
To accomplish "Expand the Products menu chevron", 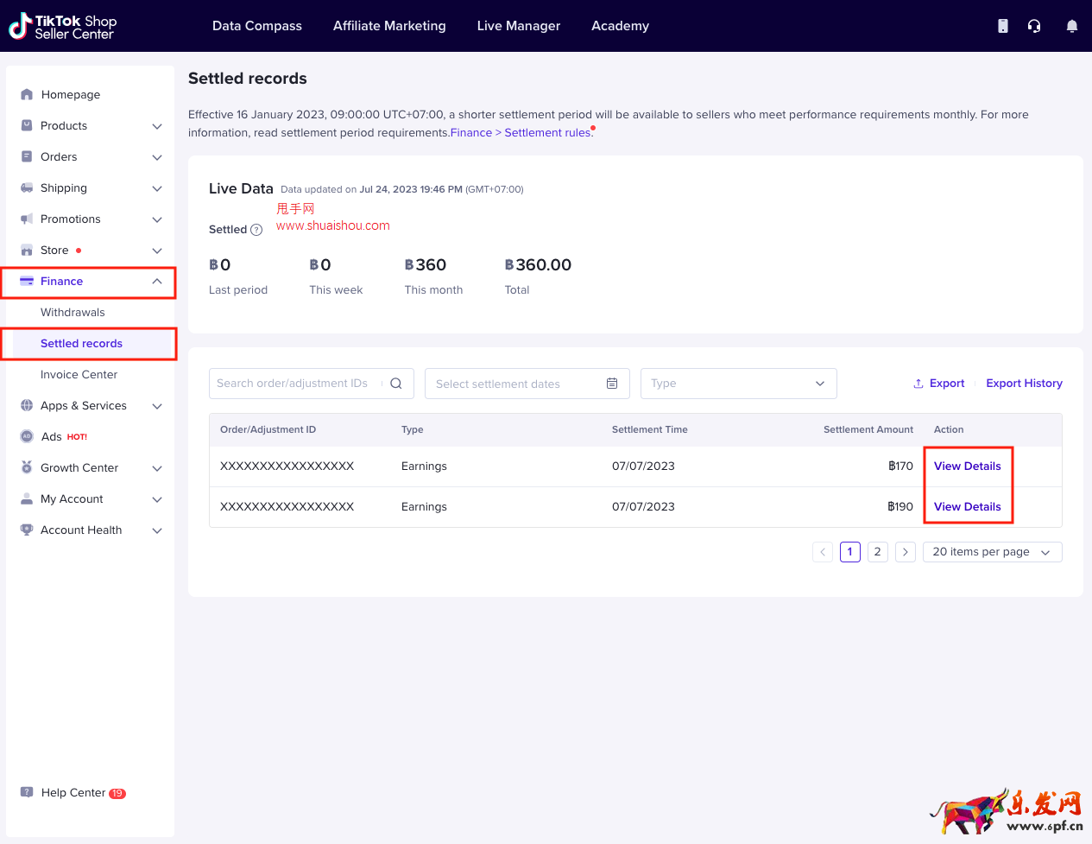I will coord(157,126).
